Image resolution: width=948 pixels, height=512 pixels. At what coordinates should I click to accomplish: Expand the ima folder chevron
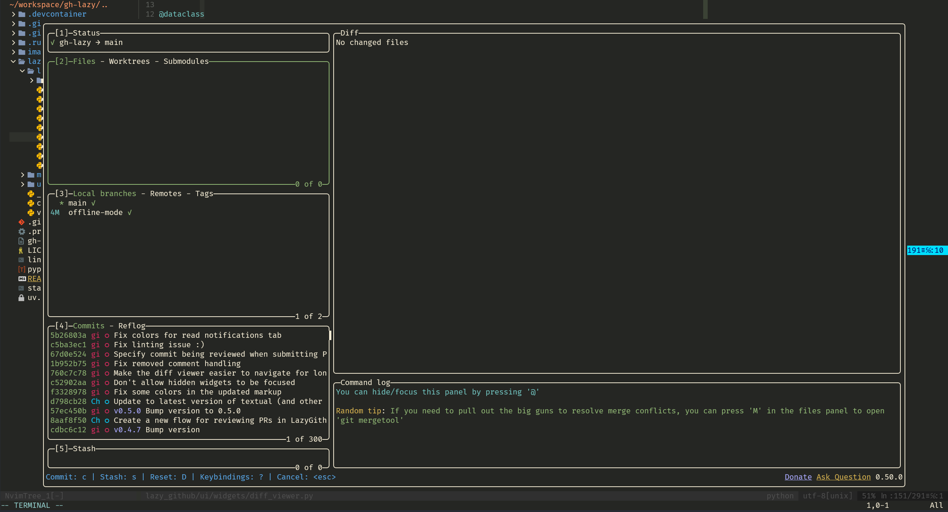click(x=13, y=52)
